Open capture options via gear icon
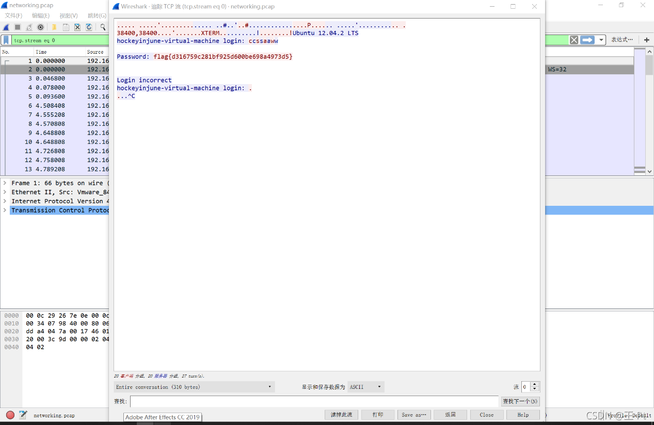Viewport: 654px width, 425px height. [x=40, y=27]
